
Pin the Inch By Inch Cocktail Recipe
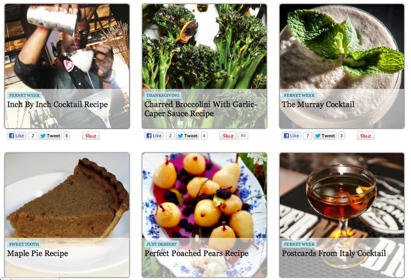pyautogui.click(x=91, y=136)
